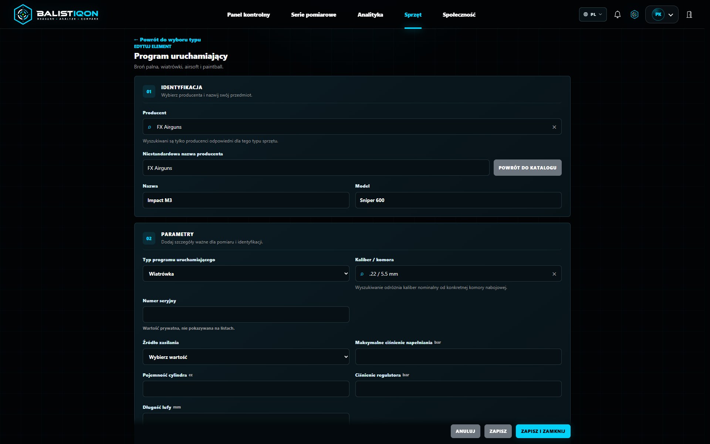The width and height of the screenshot is (710, 444).
Task: Click the Identyfikacja heading
Action: click(182, 87)
